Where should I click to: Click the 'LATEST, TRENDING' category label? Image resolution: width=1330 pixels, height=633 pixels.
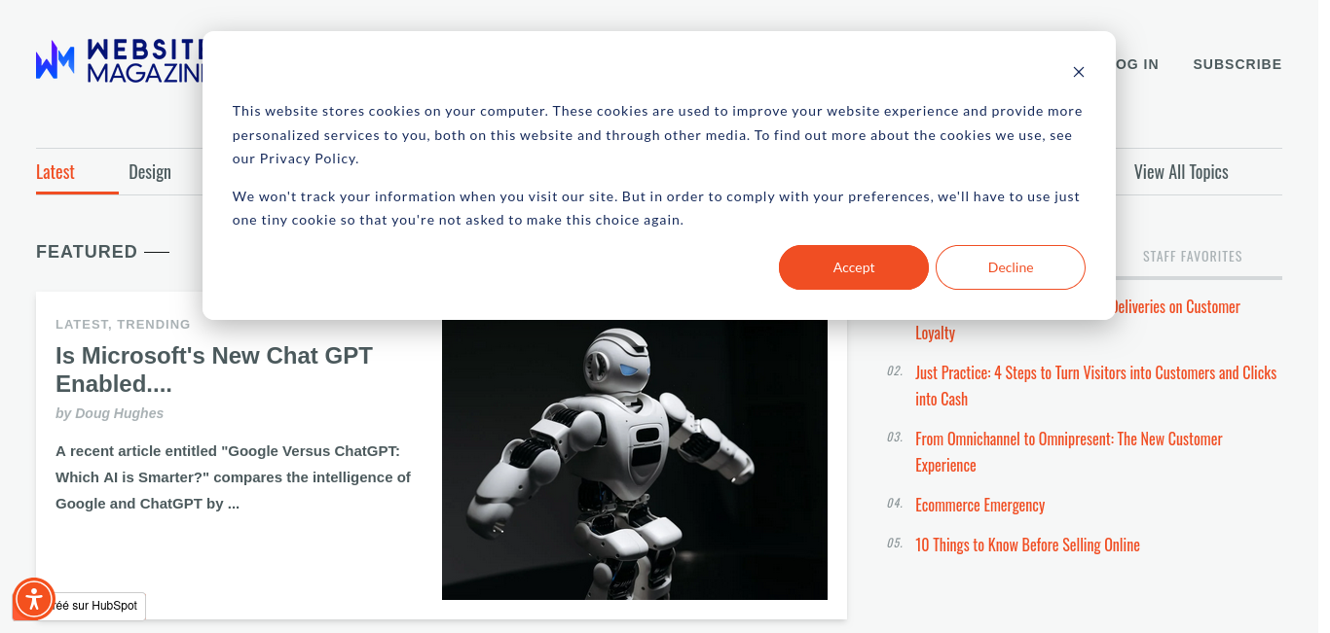tap(123, 324)
